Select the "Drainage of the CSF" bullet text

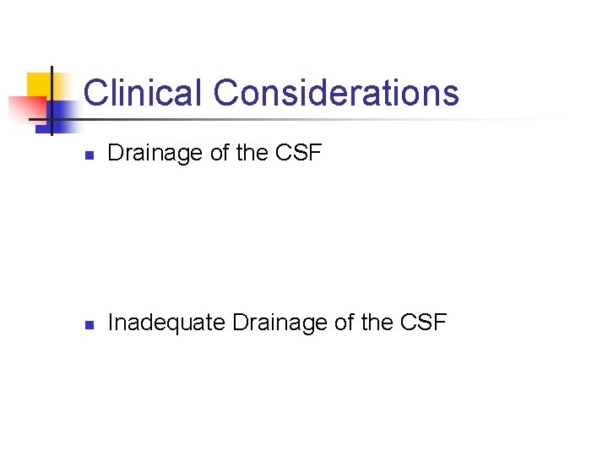click(x=214, y=153)
